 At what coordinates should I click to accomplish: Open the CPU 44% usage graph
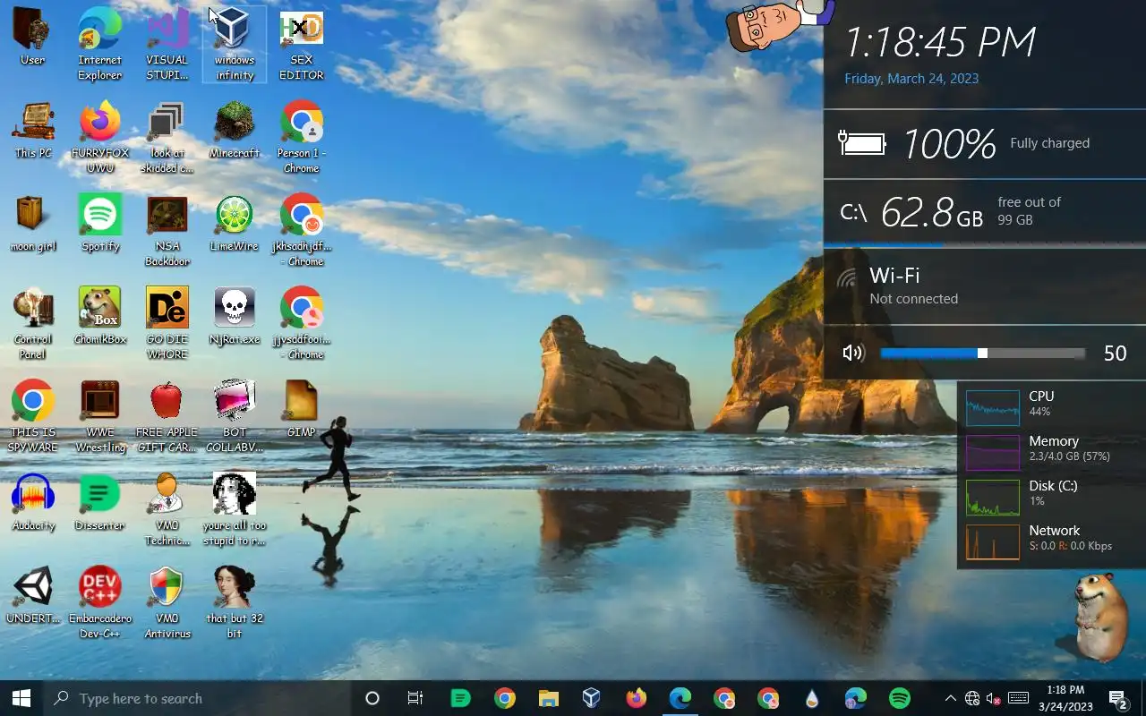993,408
